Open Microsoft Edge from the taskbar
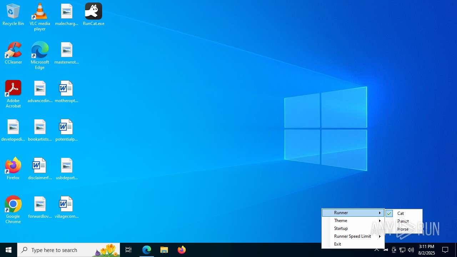This screenshot has width=457, height=257. point(147,250)
